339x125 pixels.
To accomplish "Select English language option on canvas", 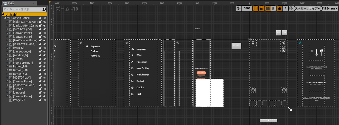I will (94, 51).
